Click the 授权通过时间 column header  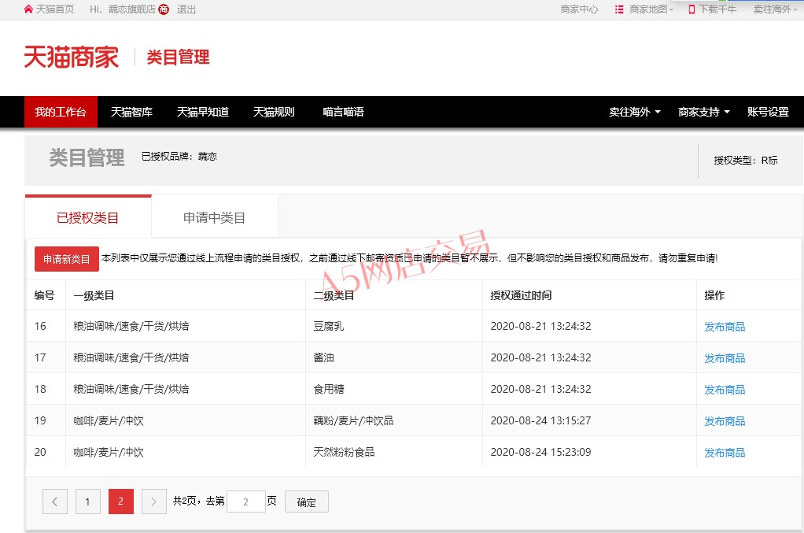[521, 295]
